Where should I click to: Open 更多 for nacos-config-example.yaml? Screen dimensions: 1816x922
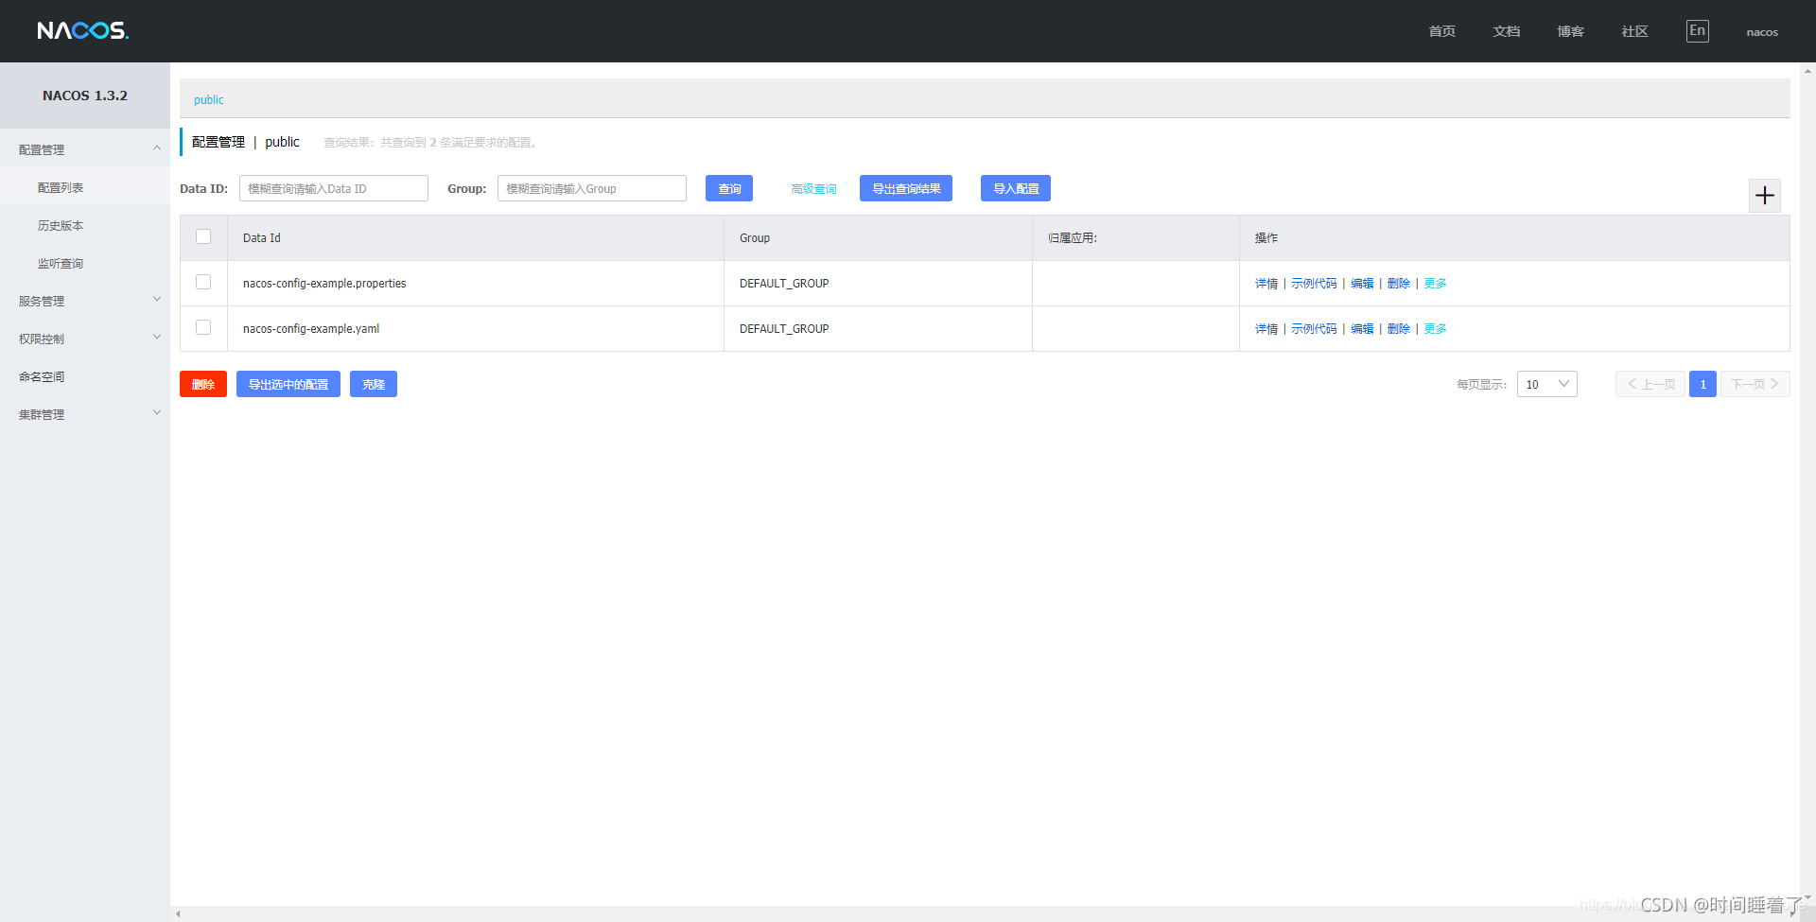tap(1436, 329)
